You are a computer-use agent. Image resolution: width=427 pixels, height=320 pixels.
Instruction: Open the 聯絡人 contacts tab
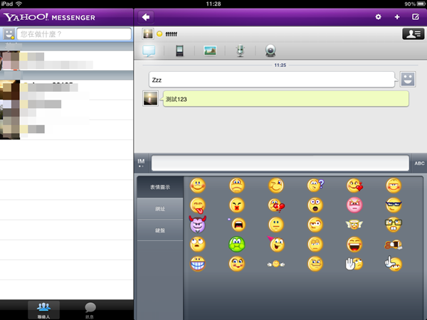click(43, 310)
